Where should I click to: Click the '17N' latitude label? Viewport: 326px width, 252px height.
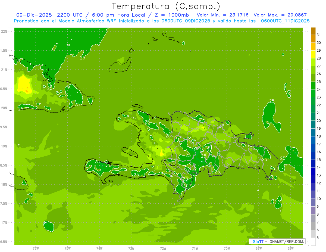point(4,223)
